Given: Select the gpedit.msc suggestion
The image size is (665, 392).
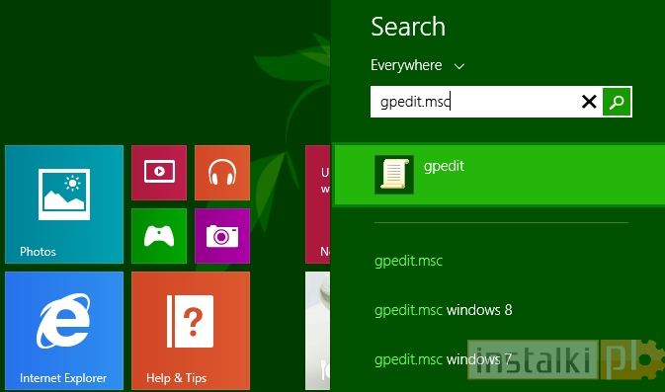Looking at the screenshot, I should coord(408,261).
